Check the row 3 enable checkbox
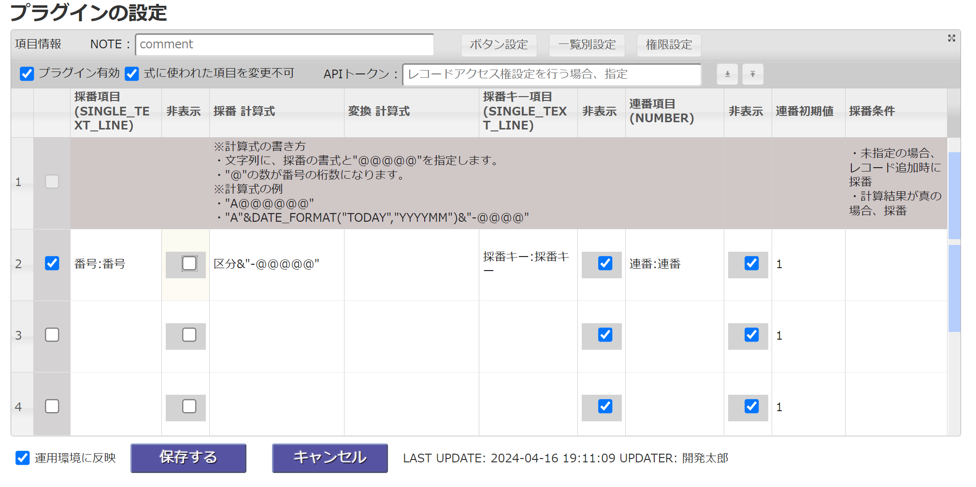 (x=52, y=335)
